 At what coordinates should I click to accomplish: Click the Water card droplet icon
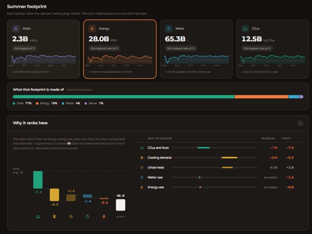click(x=168, y=29)
